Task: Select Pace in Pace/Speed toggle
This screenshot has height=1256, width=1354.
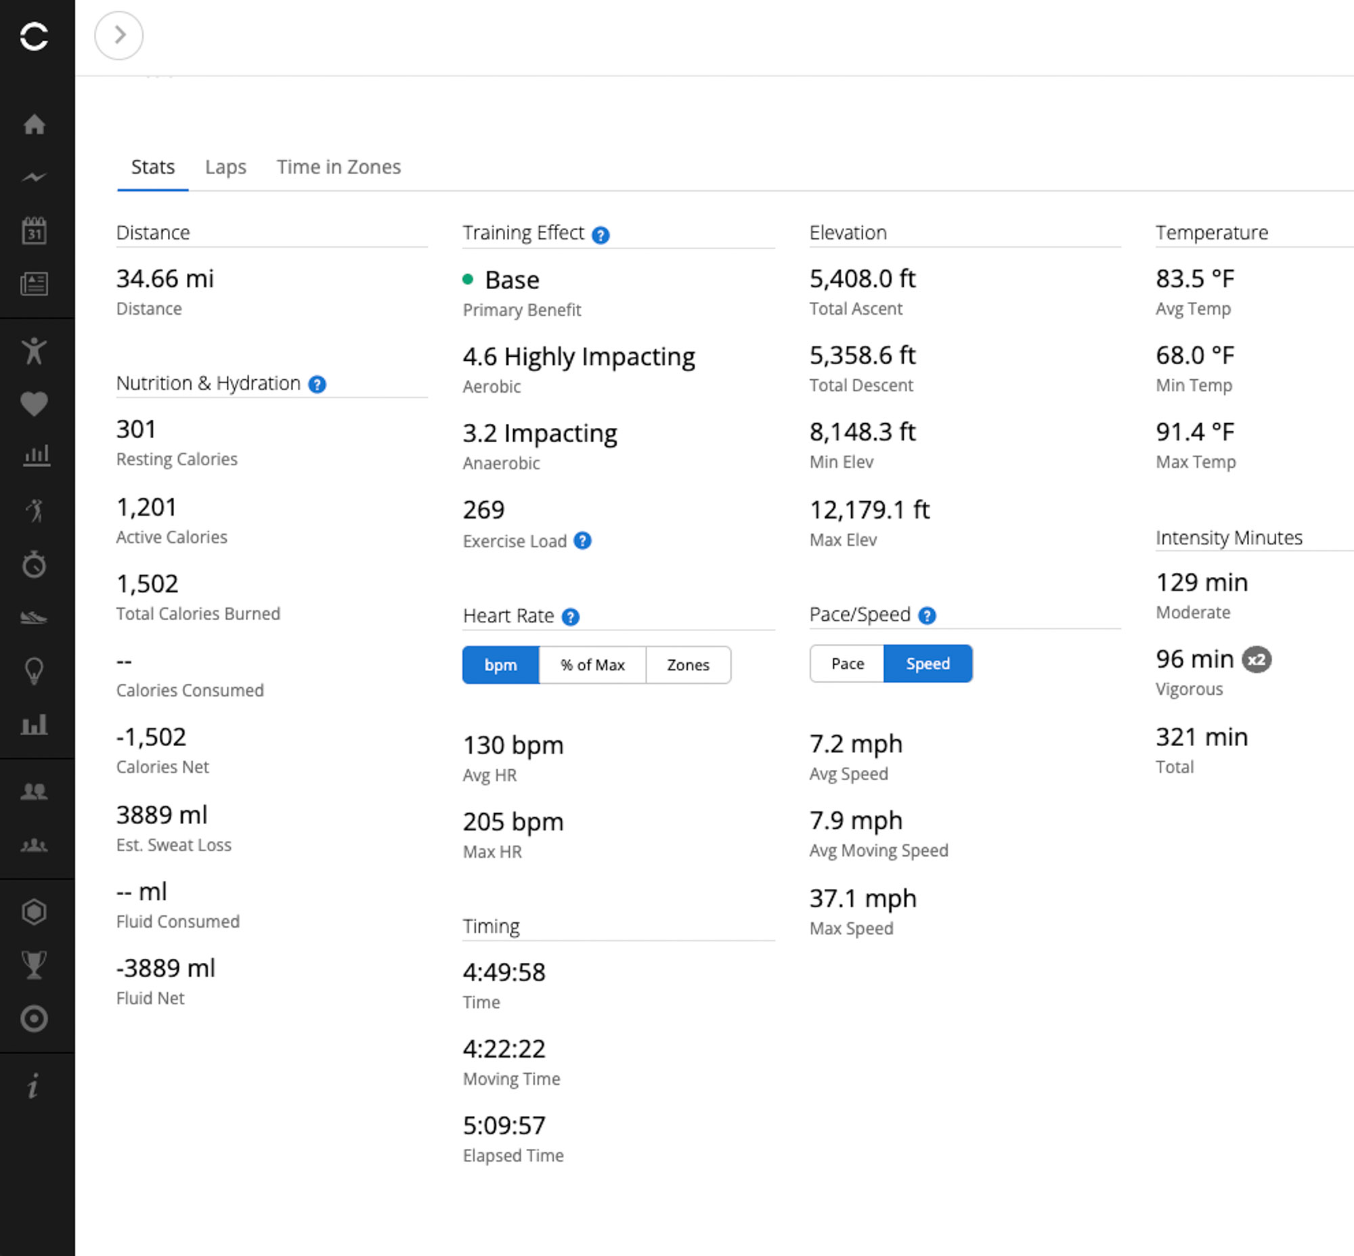Action: click(847, 664)
